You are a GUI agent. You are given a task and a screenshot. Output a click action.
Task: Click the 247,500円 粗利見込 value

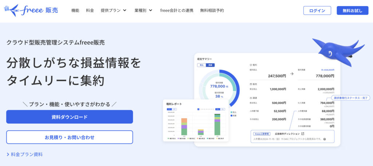click(x=277, y=76)
